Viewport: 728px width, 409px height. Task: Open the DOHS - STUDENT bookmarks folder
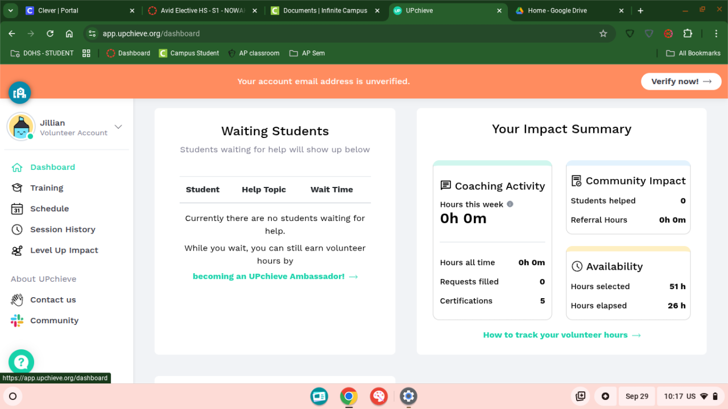click(42, 53)
